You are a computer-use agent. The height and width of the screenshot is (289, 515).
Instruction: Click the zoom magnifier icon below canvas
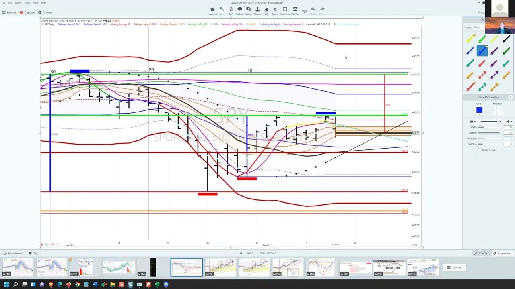click(241, 253)
